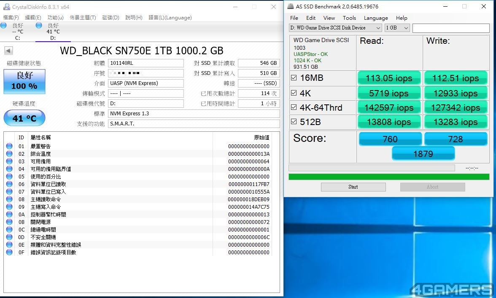The width and height of the screenshot is (496, 298).
Task: Click the 4K write result 12933 iops
Action: [456, 93]
